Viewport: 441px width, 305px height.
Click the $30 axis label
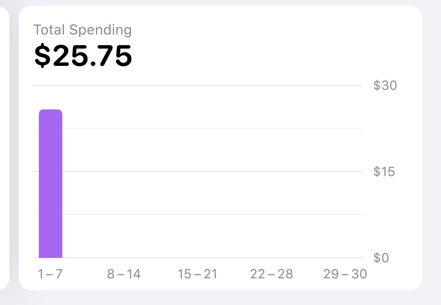point(385,85)
